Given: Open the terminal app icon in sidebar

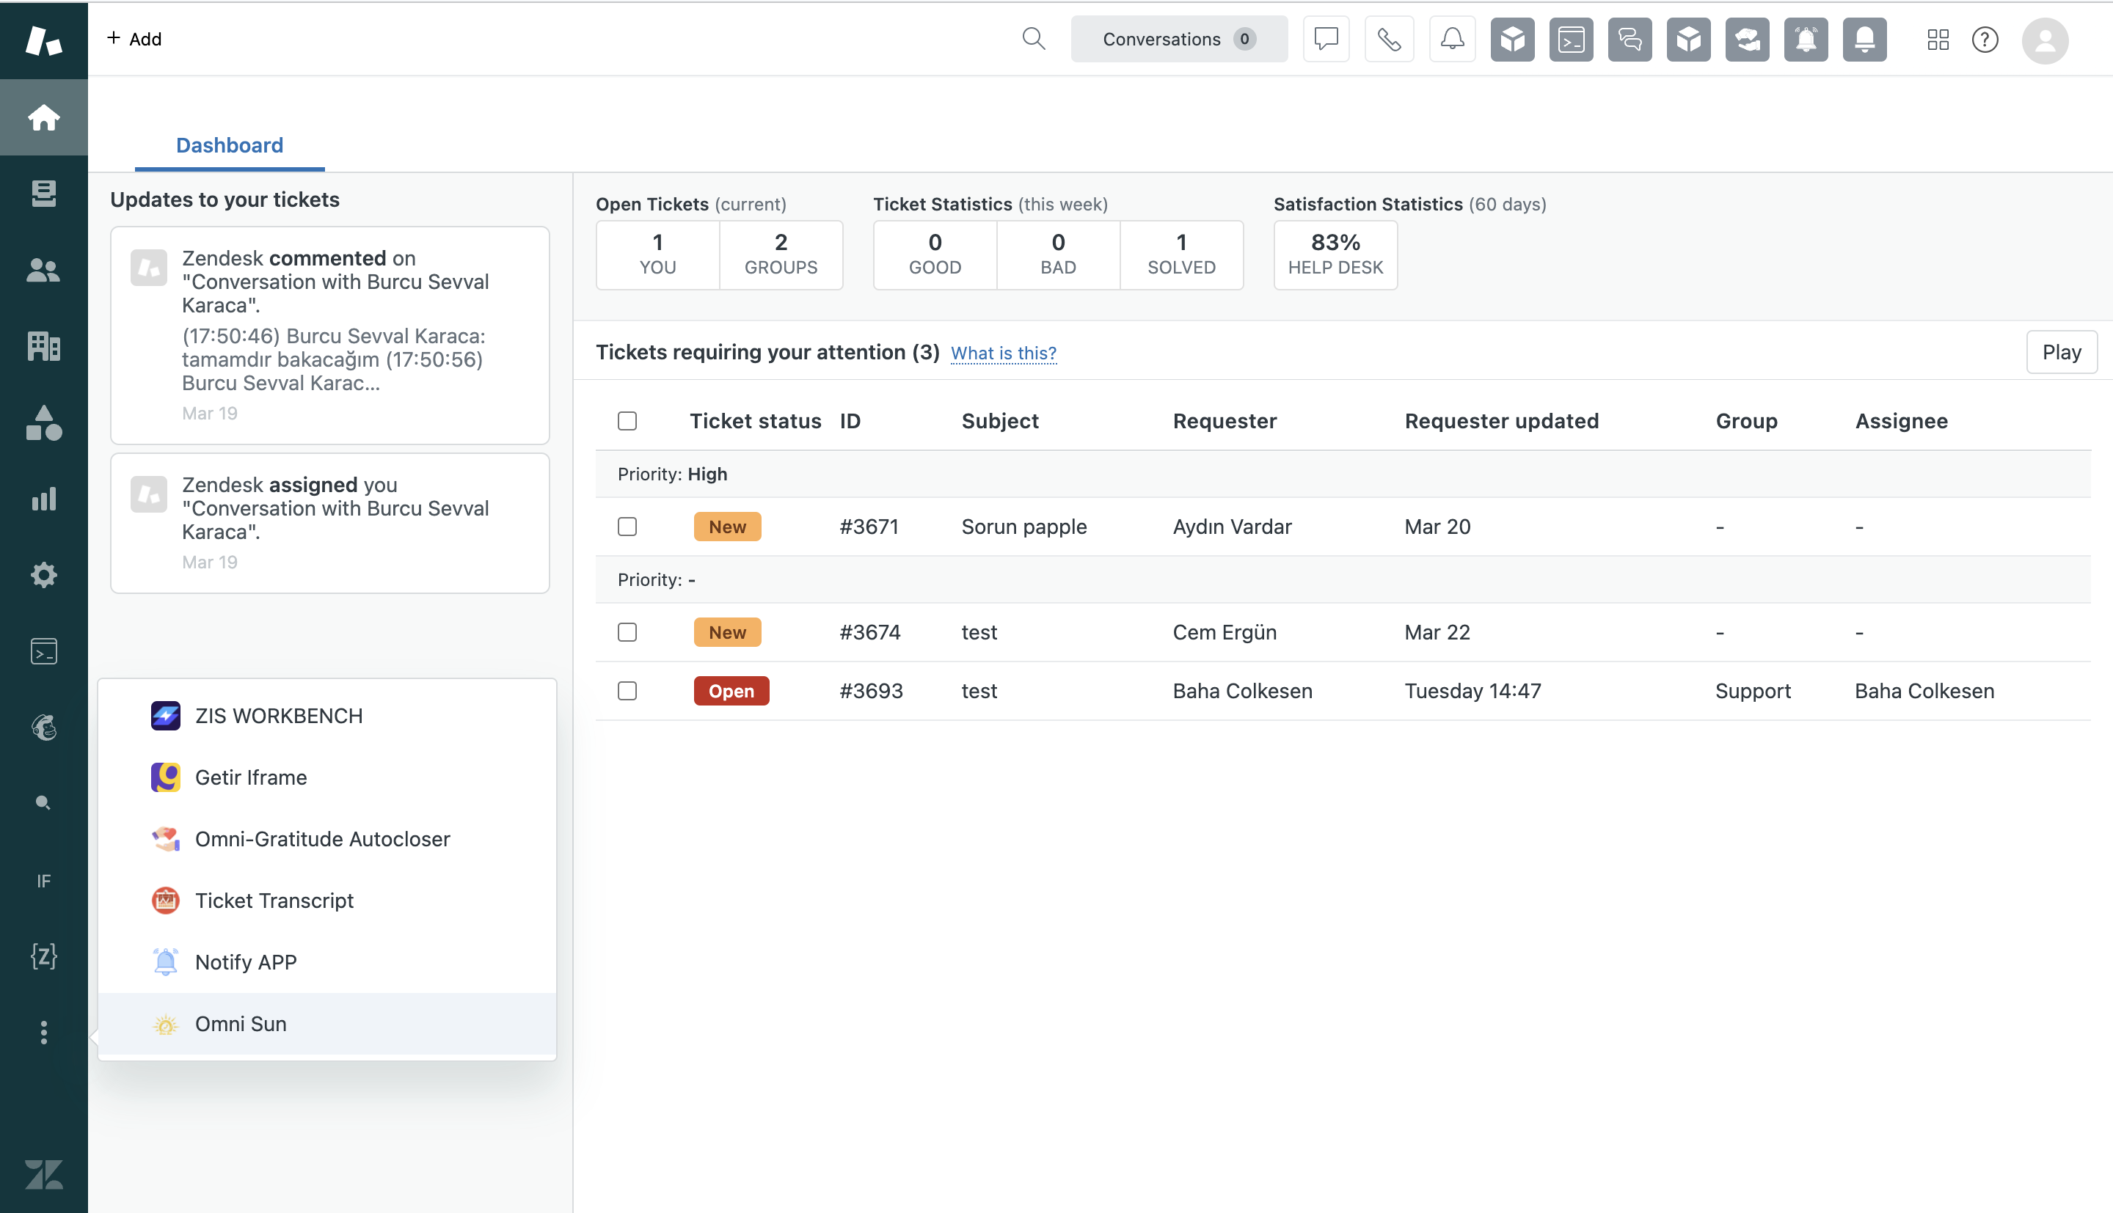Looking at the screenshot, I should 43,651.
